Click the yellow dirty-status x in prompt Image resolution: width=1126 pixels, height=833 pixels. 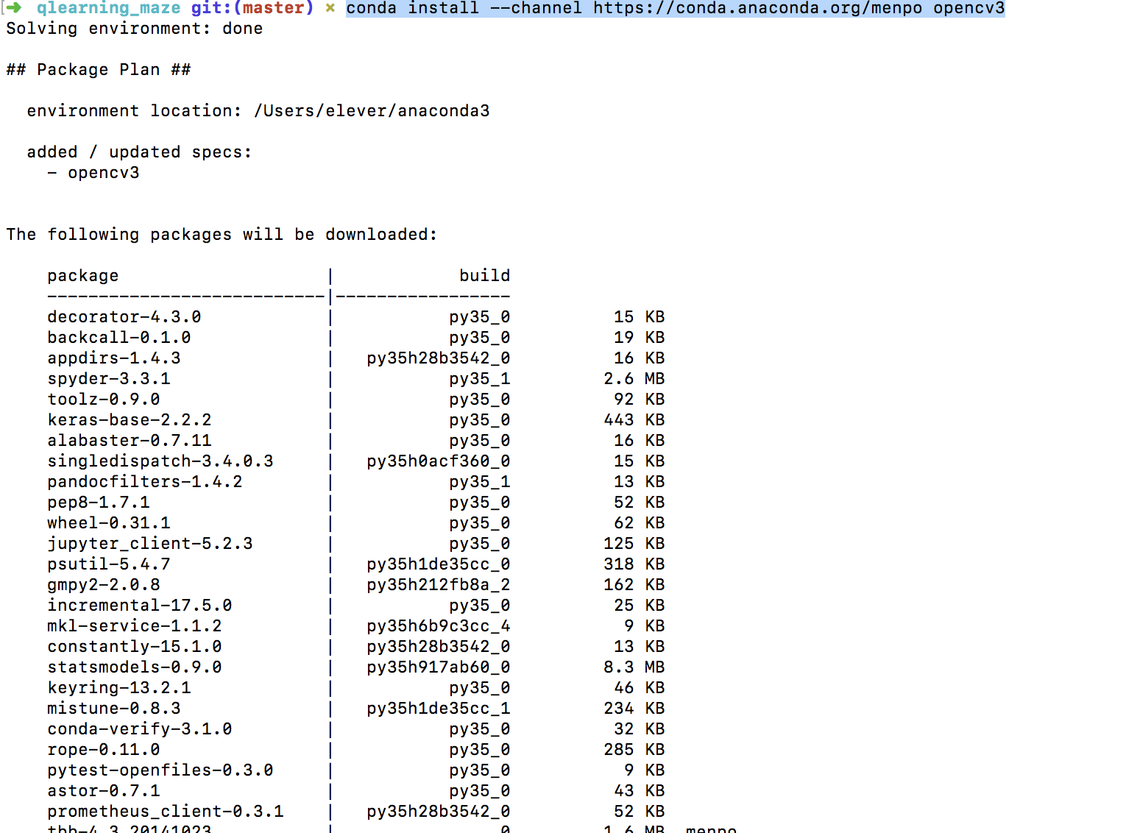[330, 8]
